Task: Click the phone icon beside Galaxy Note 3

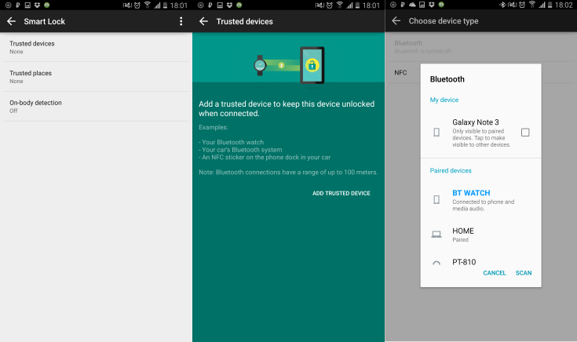Action: (436, 133)
